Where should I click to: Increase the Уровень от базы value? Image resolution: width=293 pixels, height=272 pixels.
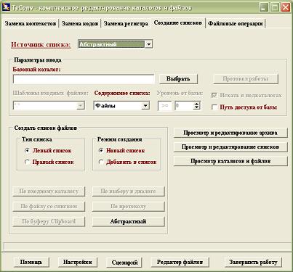click(197, 104)
